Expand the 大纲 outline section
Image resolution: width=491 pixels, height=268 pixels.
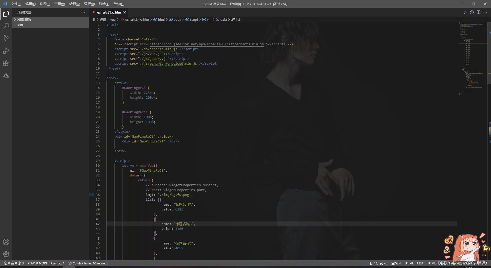click(x=51, y=25)
